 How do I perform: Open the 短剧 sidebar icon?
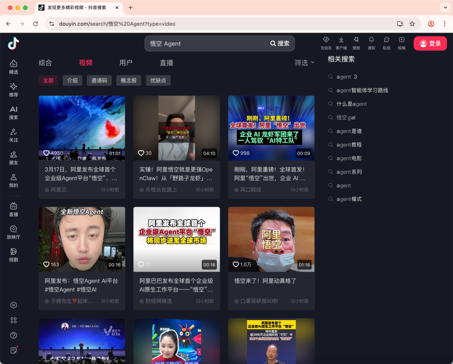click(13, 255)
